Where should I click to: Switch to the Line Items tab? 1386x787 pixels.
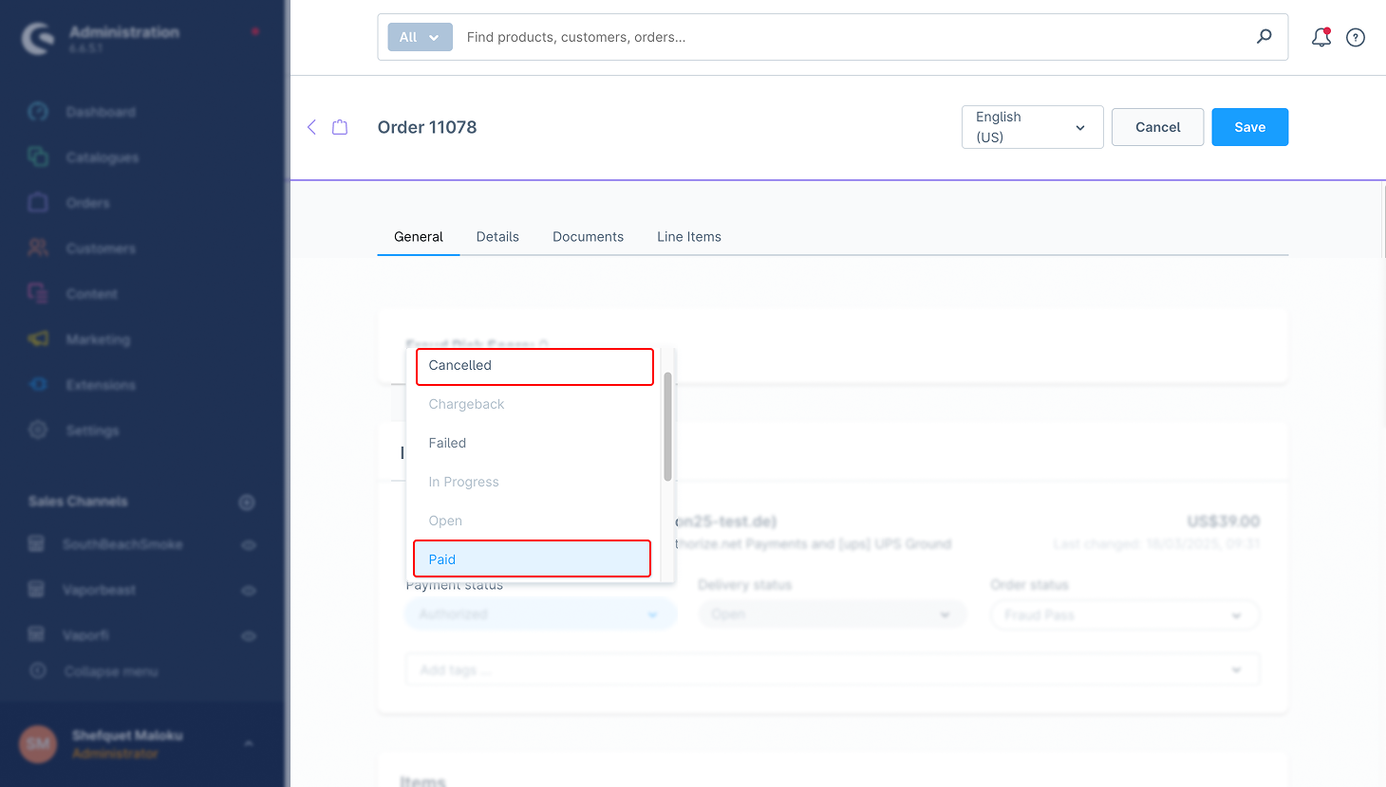688,237
